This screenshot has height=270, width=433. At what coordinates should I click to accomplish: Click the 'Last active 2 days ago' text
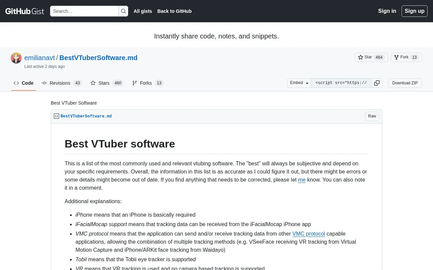[44, 66]
